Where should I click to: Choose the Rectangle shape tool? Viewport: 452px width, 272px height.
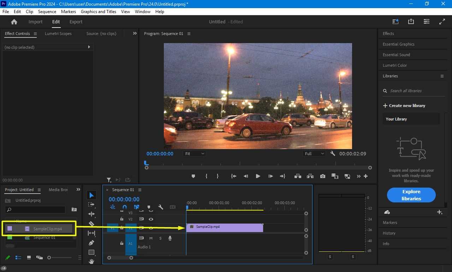coord(91,252)
